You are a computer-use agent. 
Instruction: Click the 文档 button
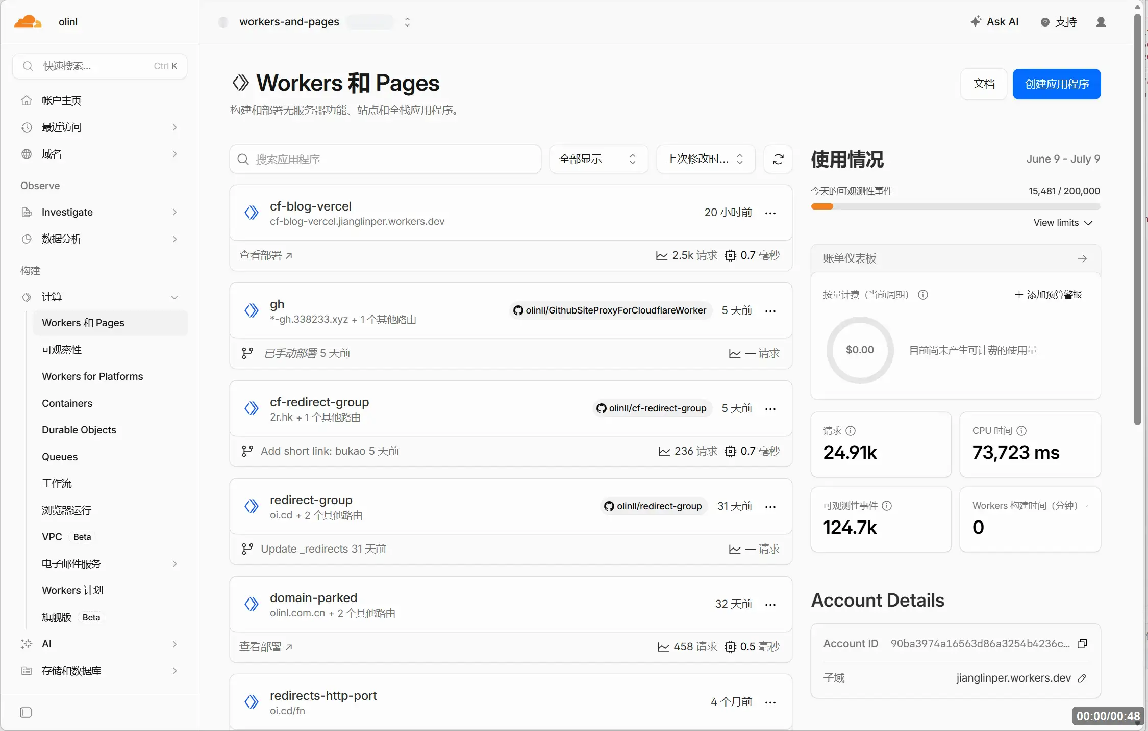pos(984,84)
